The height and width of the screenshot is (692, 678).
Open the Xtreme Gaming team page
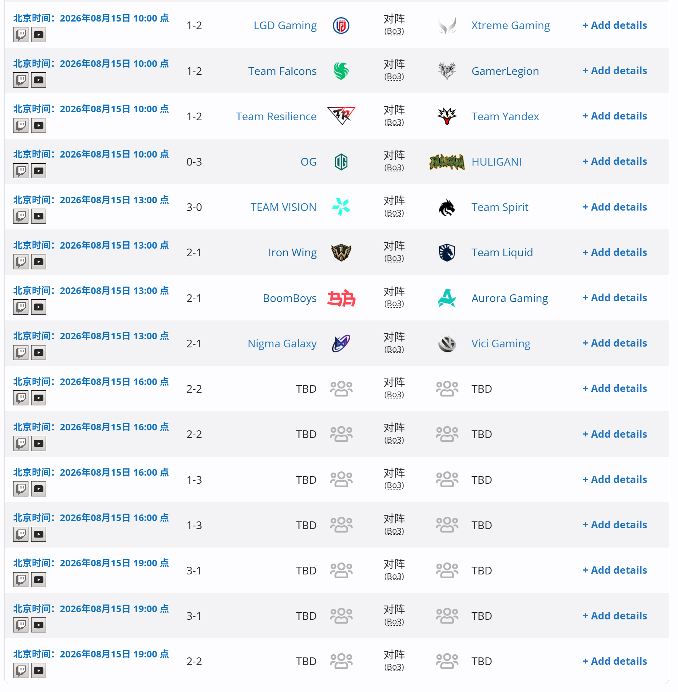pyautogui.click(x=511, y=25)
